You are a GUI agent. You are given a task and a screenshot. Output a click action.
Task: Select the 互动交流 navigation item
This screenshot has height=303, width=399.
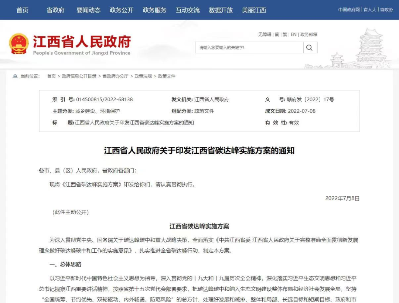pos(188,10)
